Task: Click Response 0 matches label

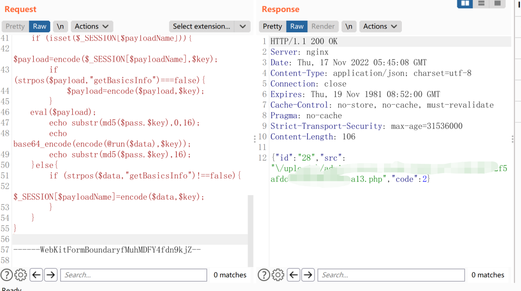Action: click(488, 275)
